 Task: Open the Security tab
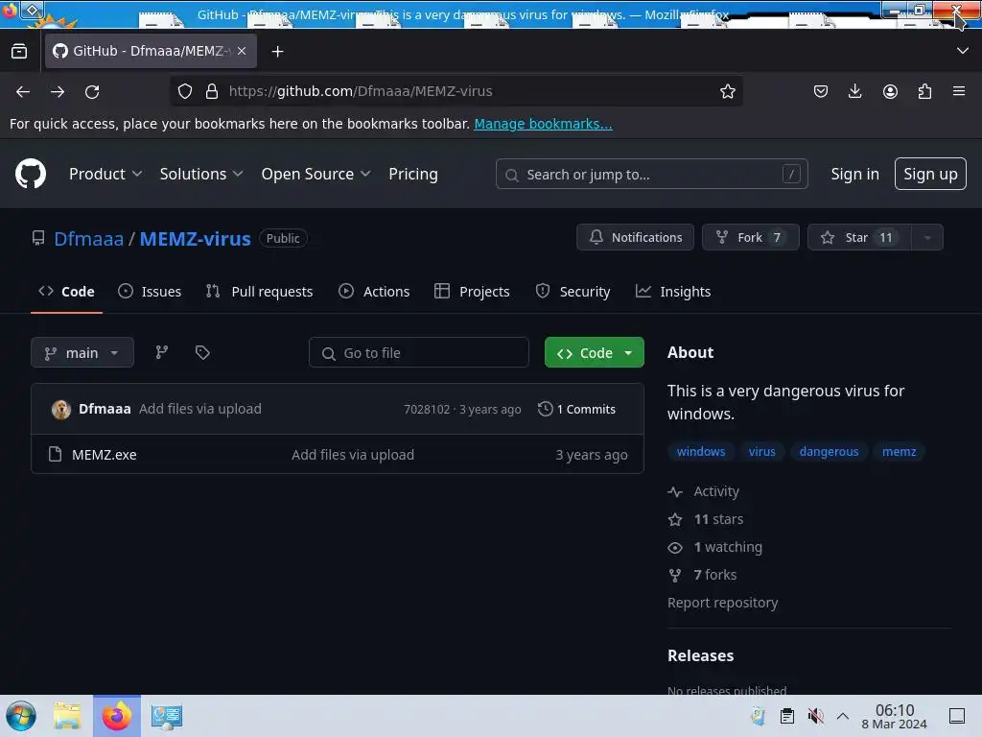click(573, 292)
